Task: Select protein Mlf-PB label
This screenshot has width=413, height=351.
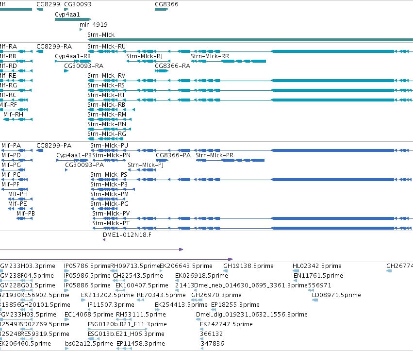Action: (x=26, y=214)
